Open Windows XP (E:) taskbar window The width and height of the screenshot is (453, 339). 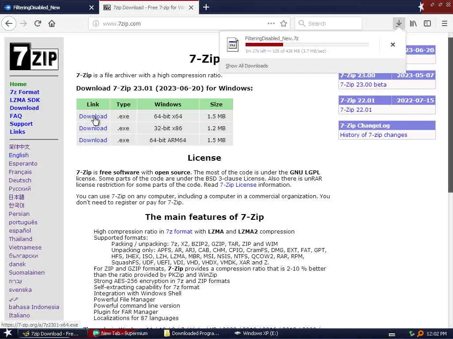[257, 334]
